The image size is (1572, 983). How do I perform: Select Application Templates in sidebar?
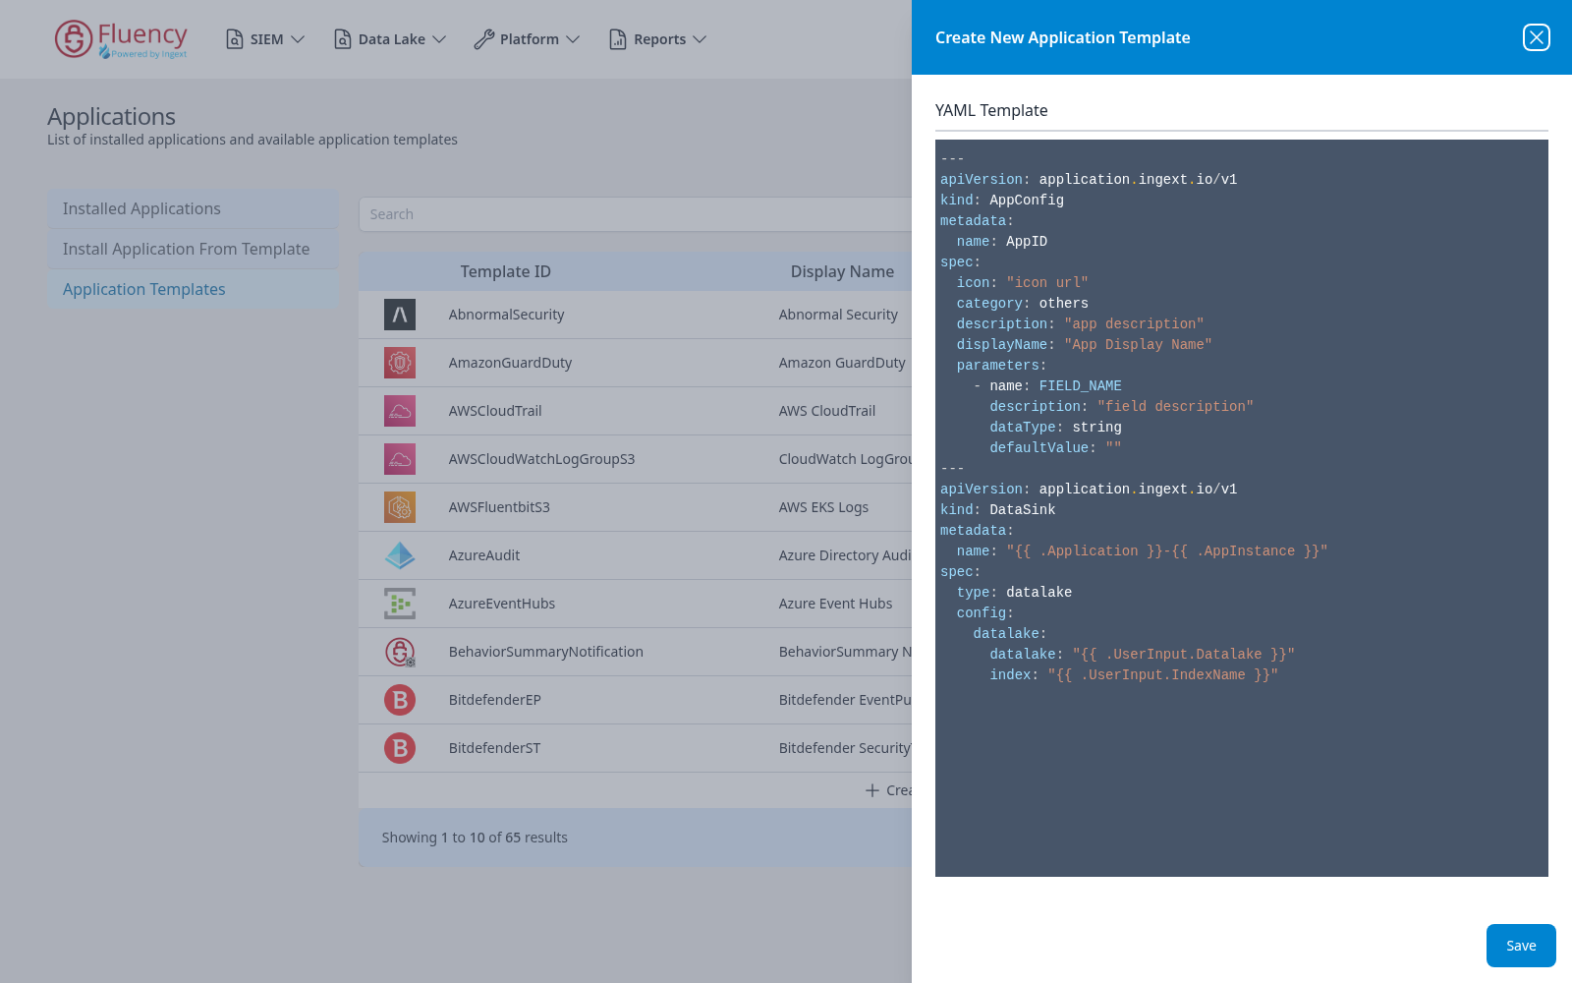tap(193, 289)
